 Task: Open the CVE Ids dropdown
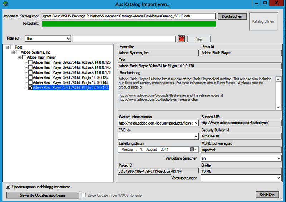point(196,136)
